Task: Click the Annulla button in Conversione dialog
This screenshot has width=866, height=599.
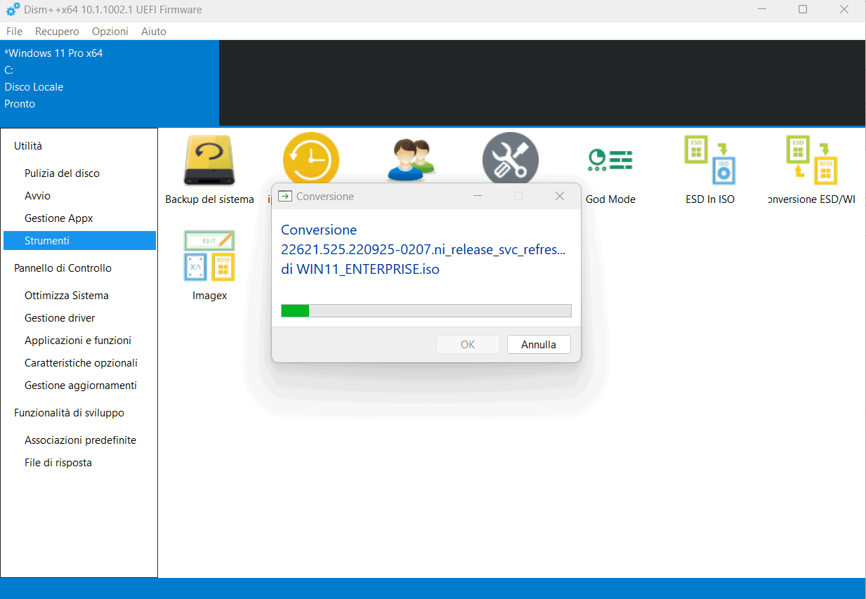Action: [x=539, y=344]
